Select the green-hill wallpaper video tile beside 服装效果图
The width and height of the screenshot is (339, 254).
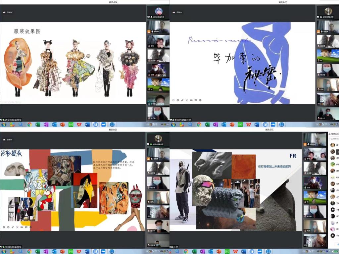(x=159, y=84)
